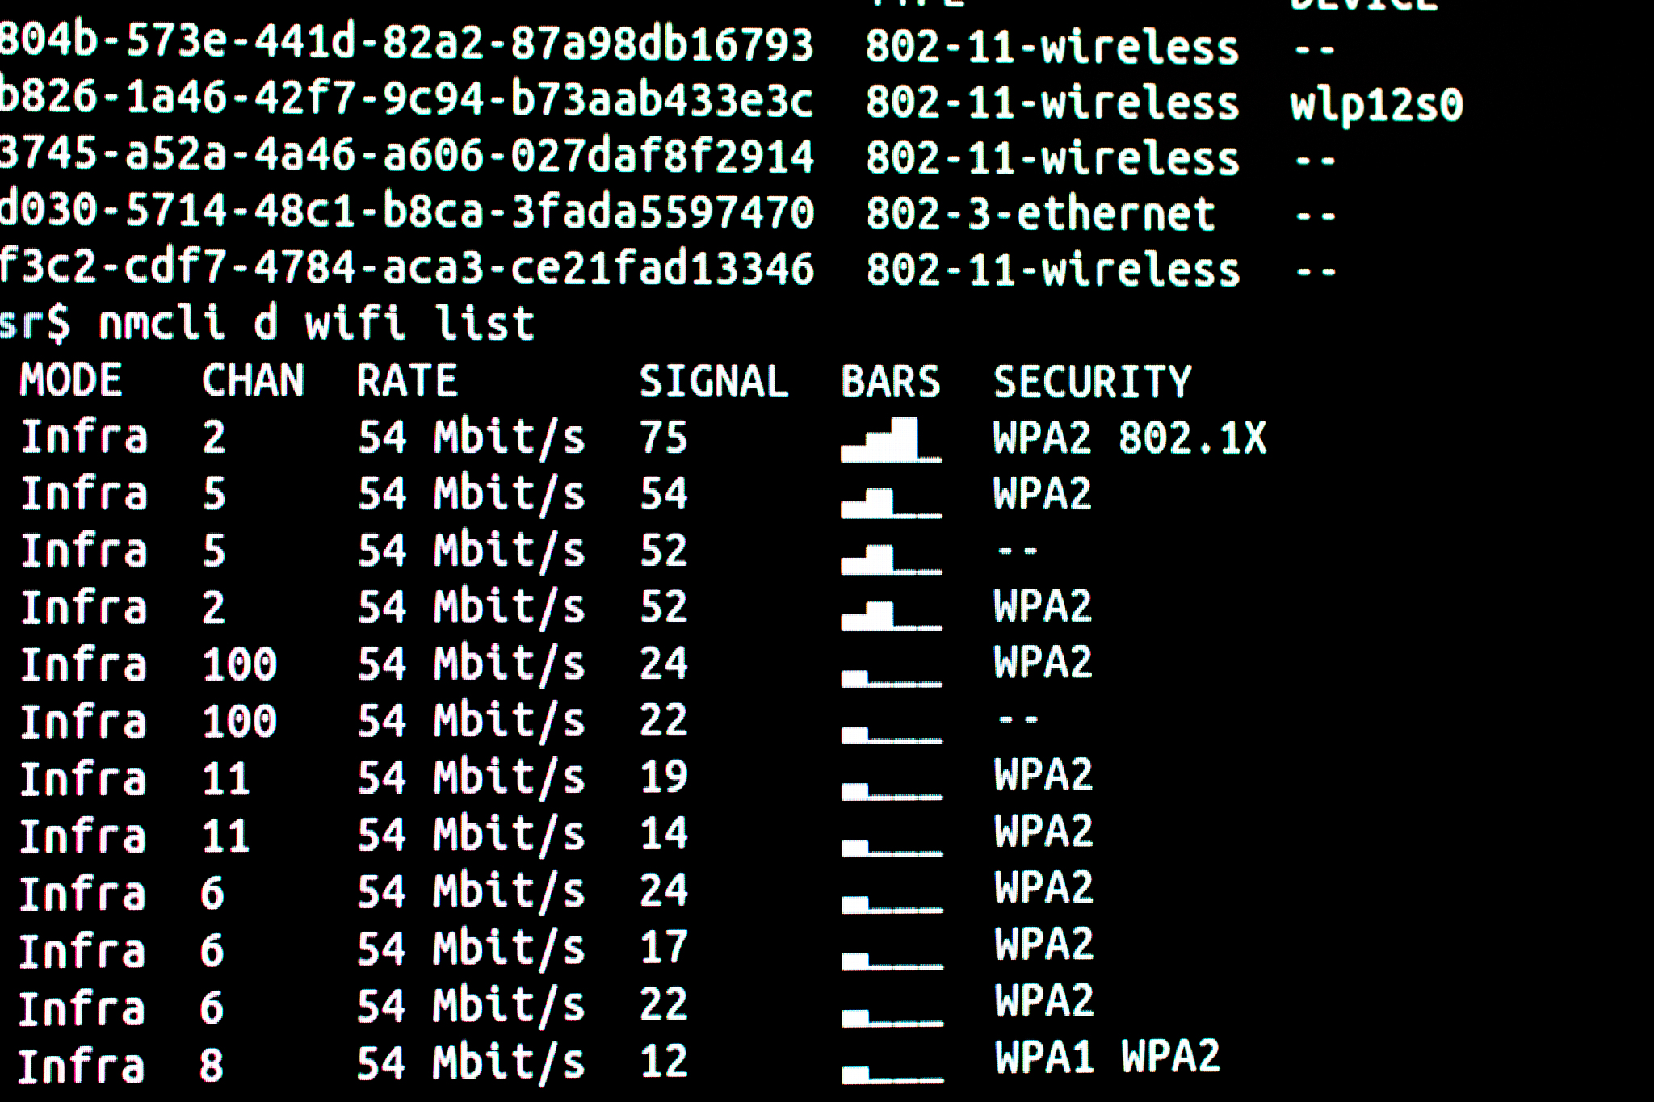Click the signal bars in the signal 54 row
This screenshot has width=1654, height=1102.
[890, 502]
